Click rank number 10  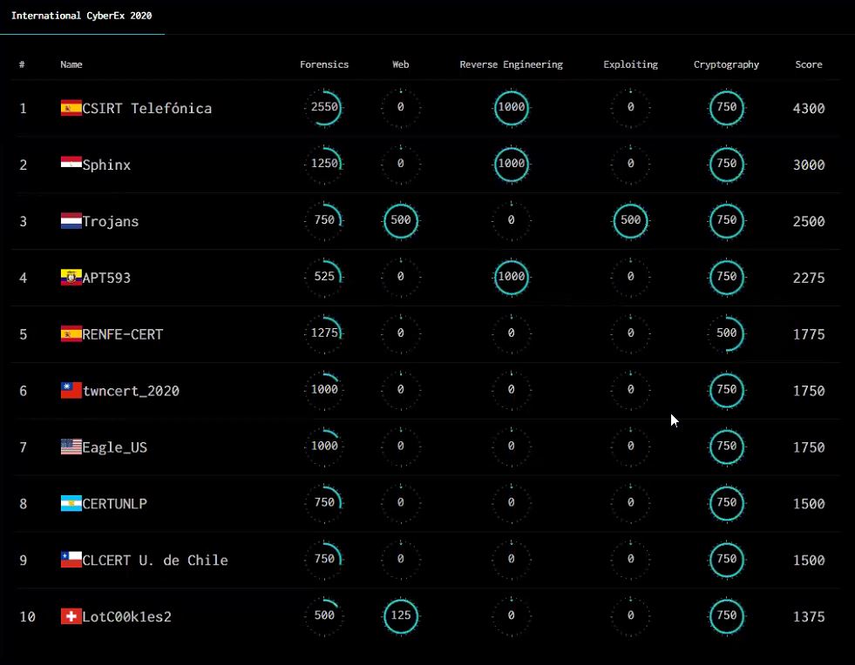tap(27, 616)
